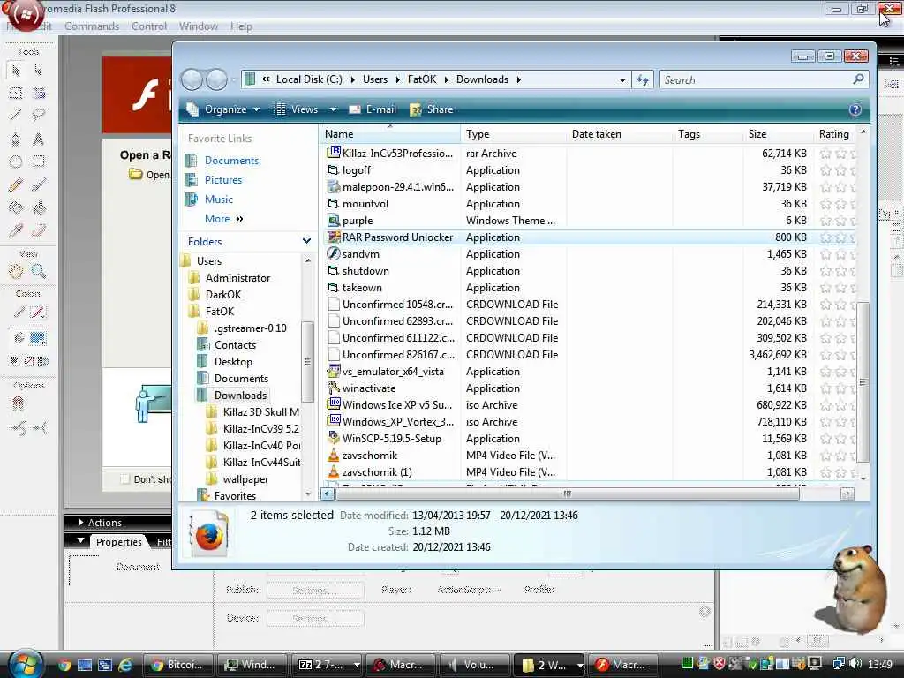
Task: Select the Rectangle tool in Flash
Action: click(38, 162)
